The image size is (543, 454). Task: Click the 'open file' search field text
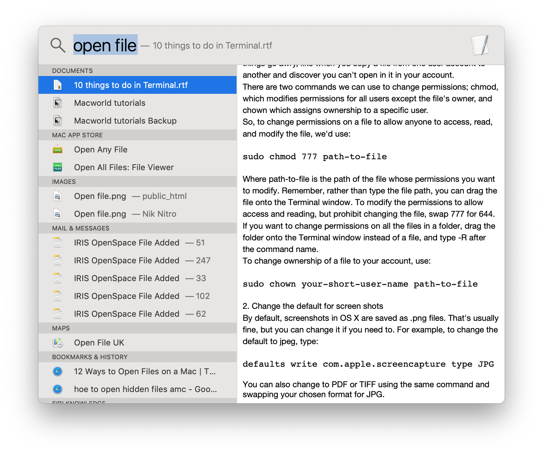tap(105, 45)
